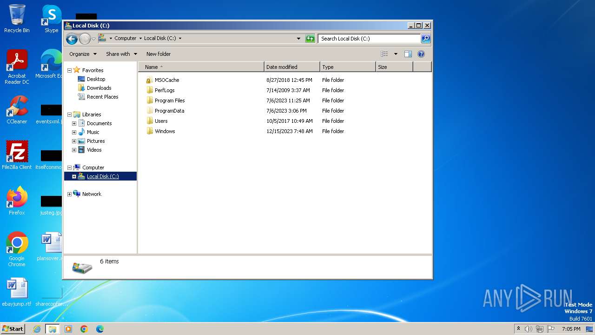
Task: Sort by the Date modified column
Action: [292, 67]
